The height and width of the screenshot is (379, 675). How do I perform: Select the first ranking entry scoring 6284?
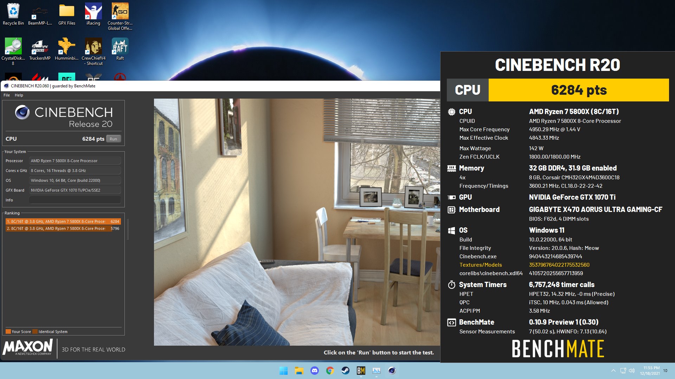point(63,221)
